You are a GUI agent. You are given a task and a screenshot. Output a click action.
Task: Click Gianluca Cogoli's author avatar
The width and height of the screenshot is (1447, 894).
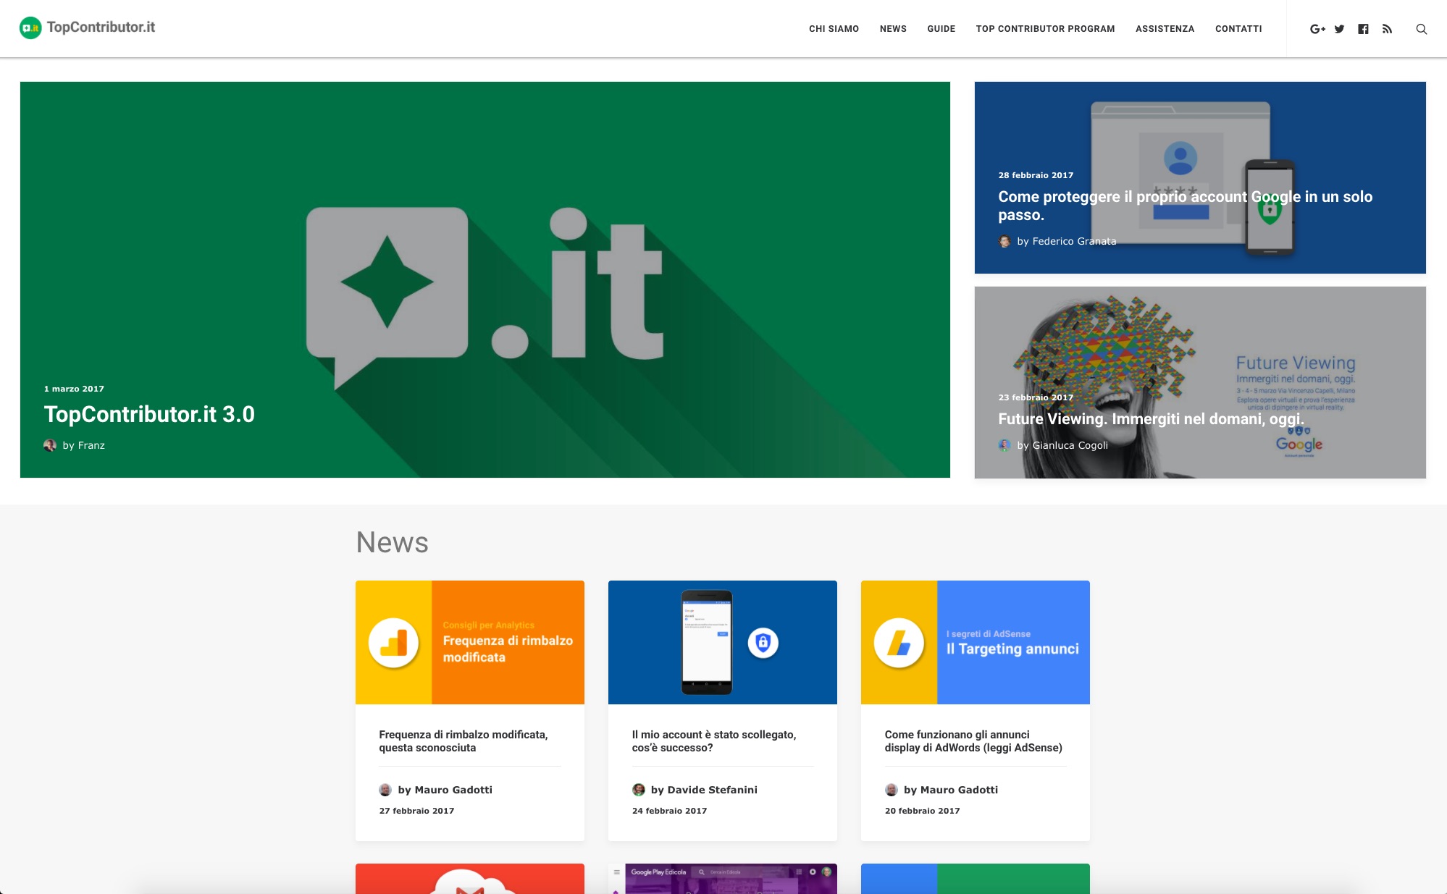[1004, 445]
